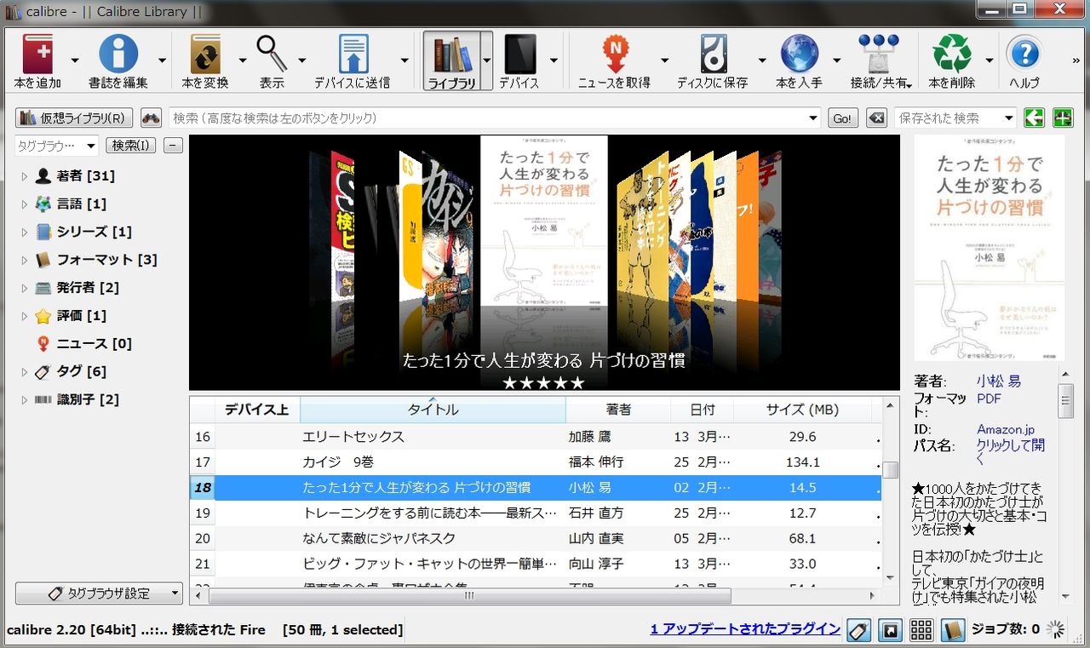
Task: Toggle tag browser icon in status bar
Action: (858, 630)
